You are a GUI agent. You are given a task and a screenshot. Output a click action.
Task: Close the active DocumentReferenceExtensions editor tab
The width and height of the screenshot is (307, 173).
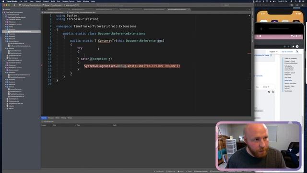click(189, 10)
